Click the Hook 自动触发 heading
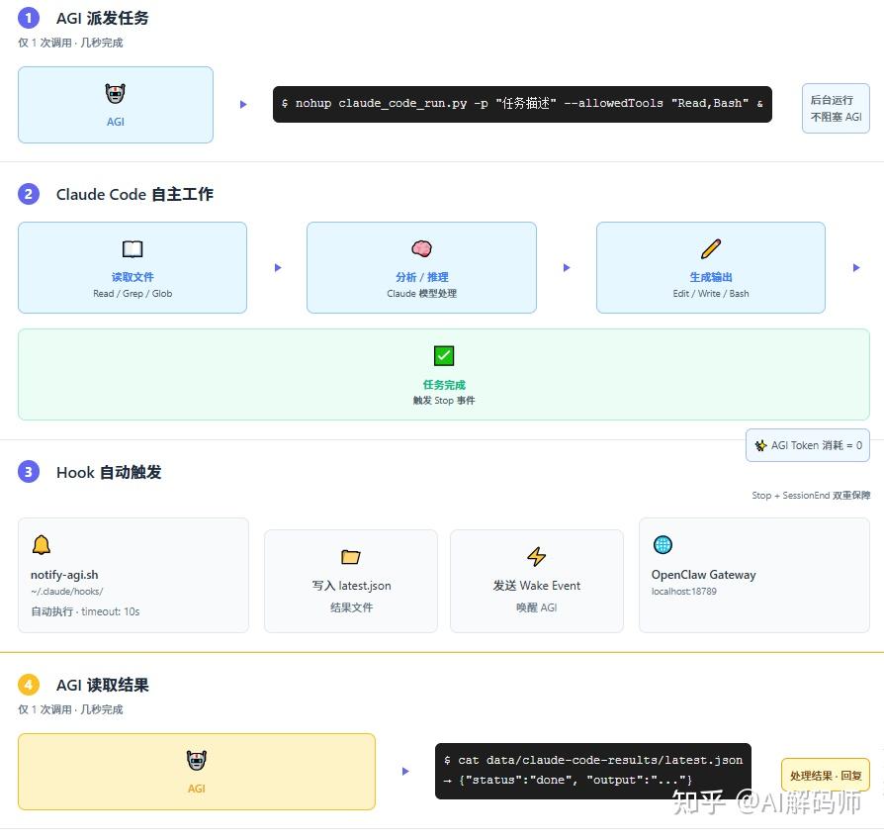884x839 pixels. pos(109,472)
